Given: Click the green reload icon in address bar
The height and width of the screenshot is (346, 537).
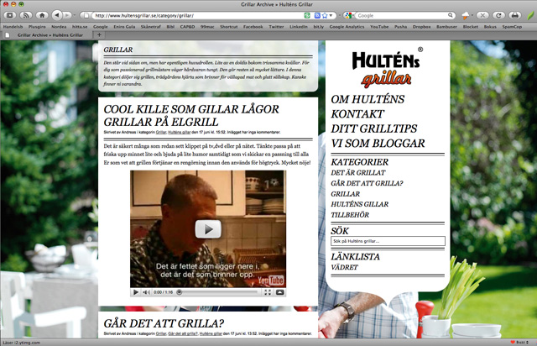Looking at the screenshot, I should [x=307, y=15].
